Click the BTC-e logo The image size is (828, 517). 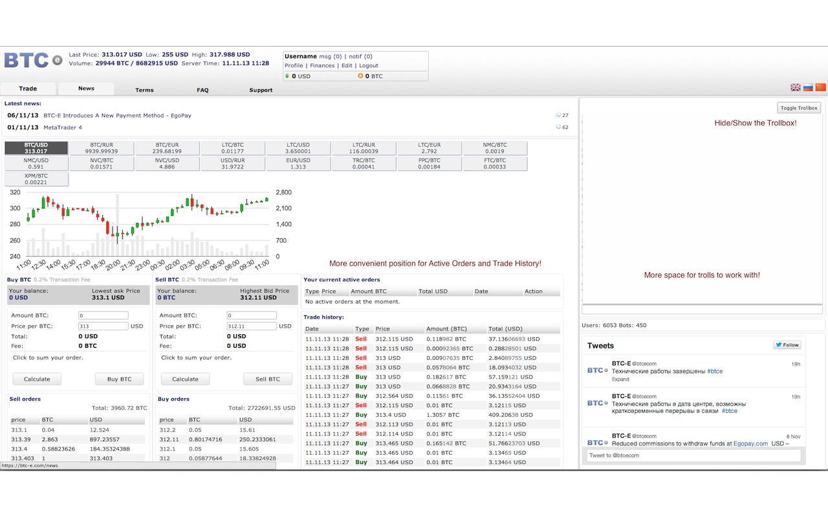click(34, 60)
